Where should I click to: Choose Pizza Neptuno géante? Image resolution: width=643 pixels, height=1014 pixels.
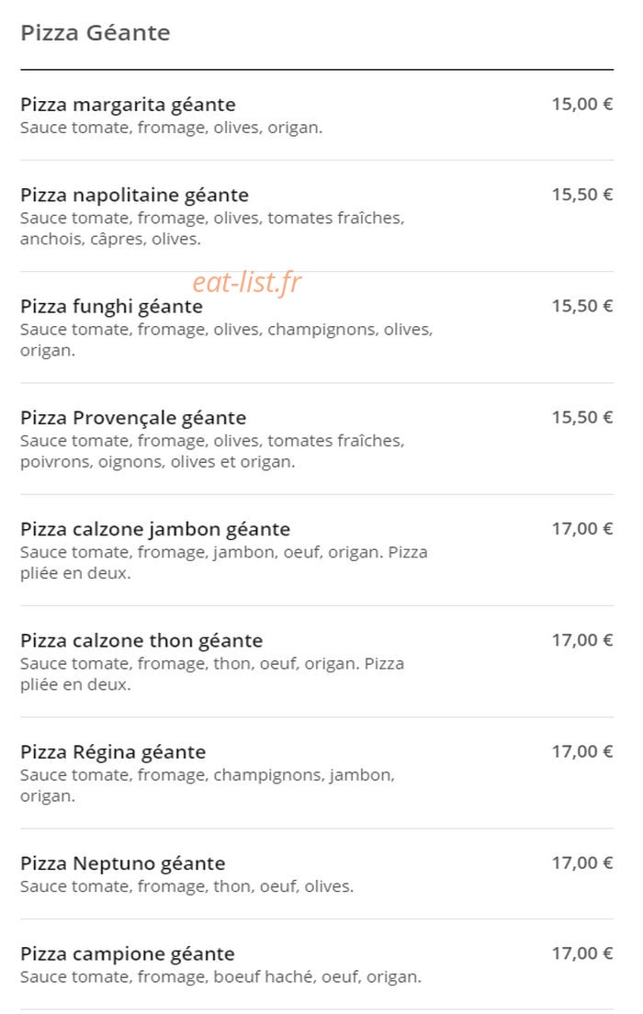pos(317,873)
